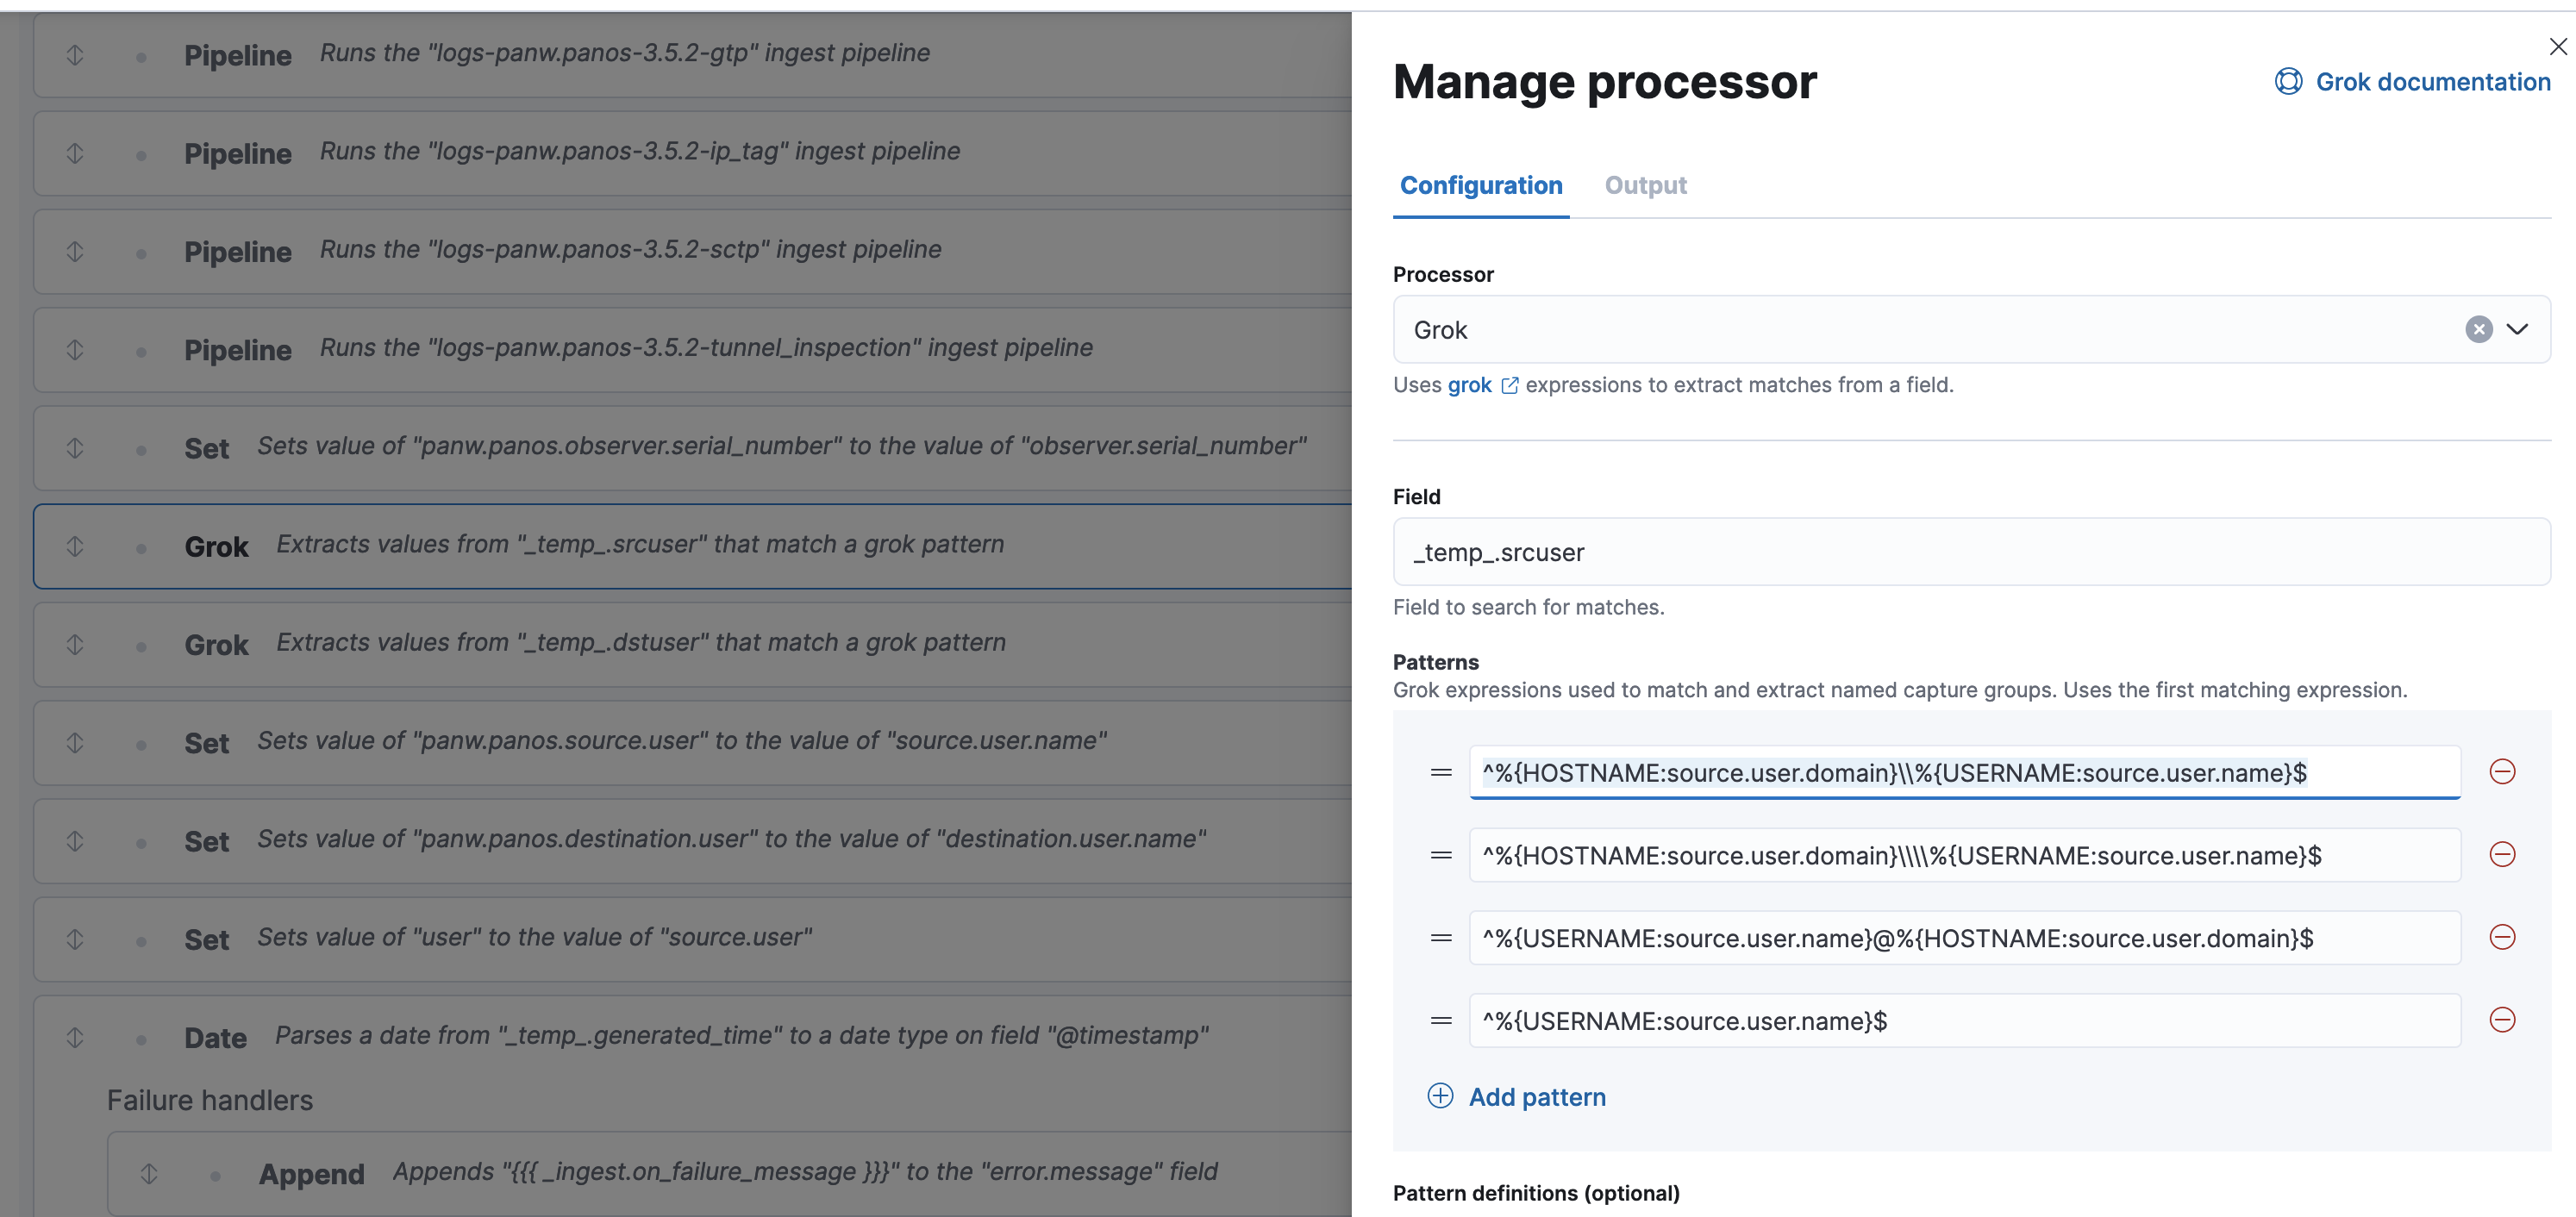2576x1217 pixels.
Task: Remove the first grok pattern with minus icon
Action: pos(2501,772)
